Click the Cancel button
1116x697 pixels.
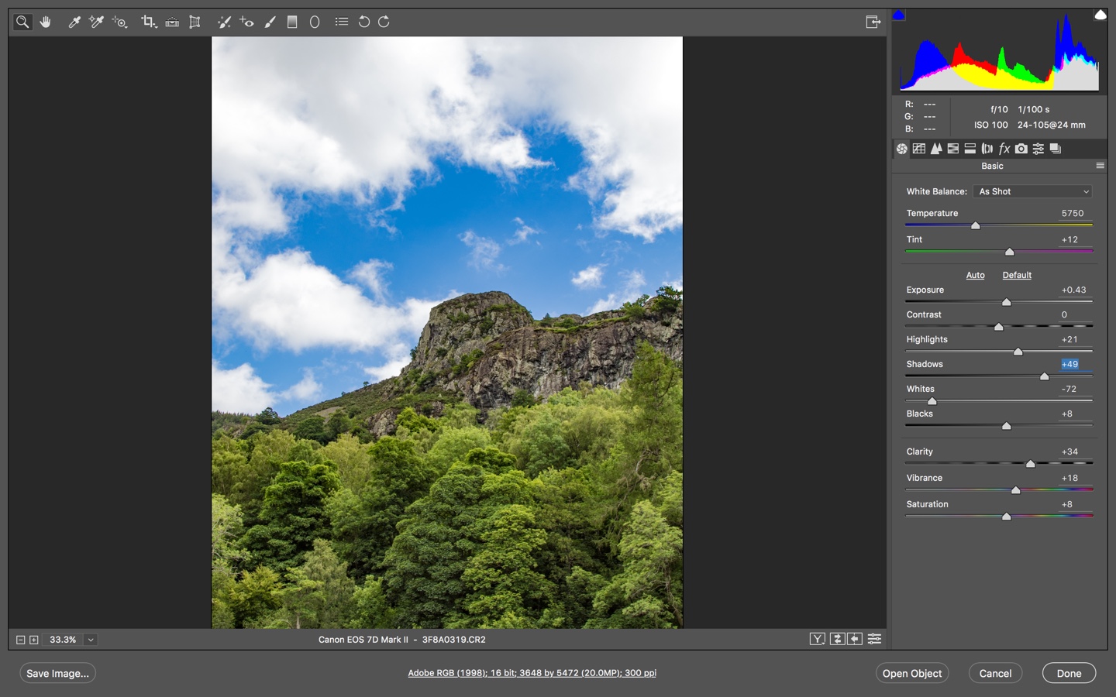(x=995, y=673)
